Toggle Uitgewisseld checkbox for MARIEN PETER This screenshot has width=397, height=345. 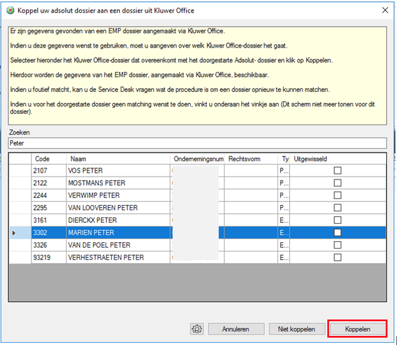pos(337,233)
